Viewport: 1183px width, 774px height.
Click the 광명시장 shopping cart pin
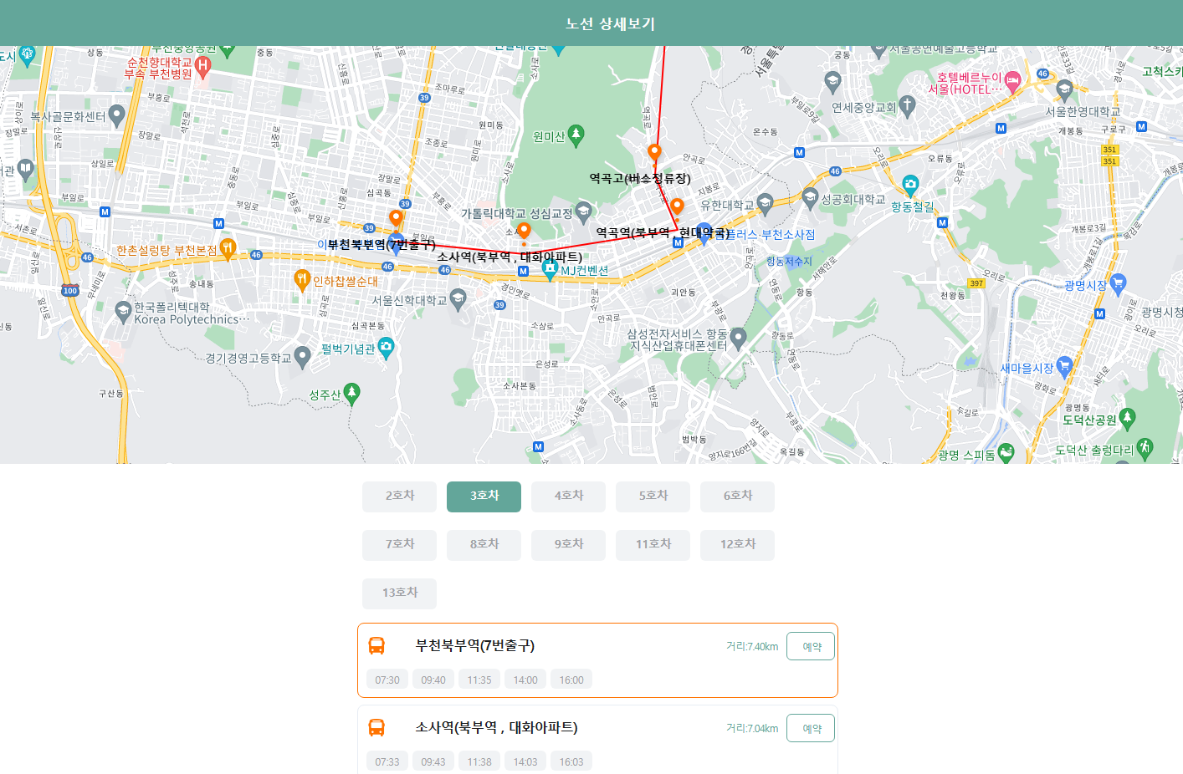[x=1118, y=285]
